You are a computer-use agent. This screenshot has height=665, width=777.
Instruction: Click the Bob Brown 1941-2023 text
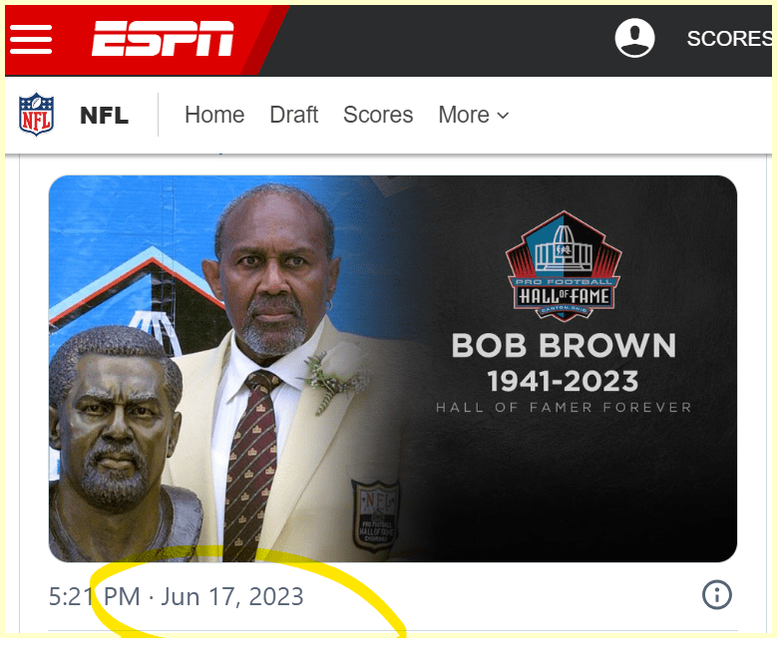coord(564,363)
